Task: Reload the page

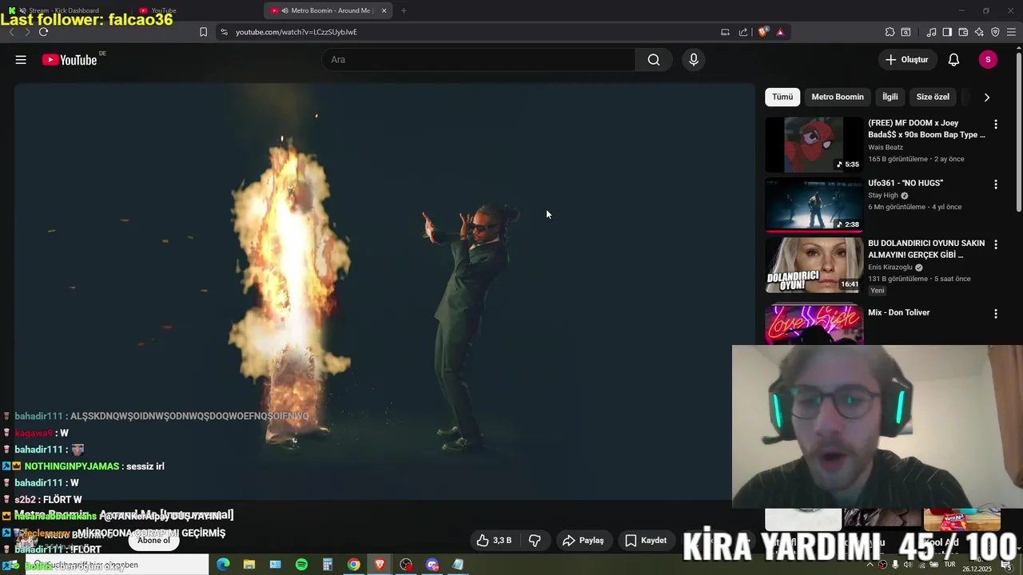Action: tap(43, 32)
